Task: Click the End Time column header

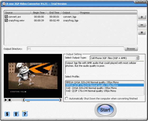Action: [x=54, y=13]
